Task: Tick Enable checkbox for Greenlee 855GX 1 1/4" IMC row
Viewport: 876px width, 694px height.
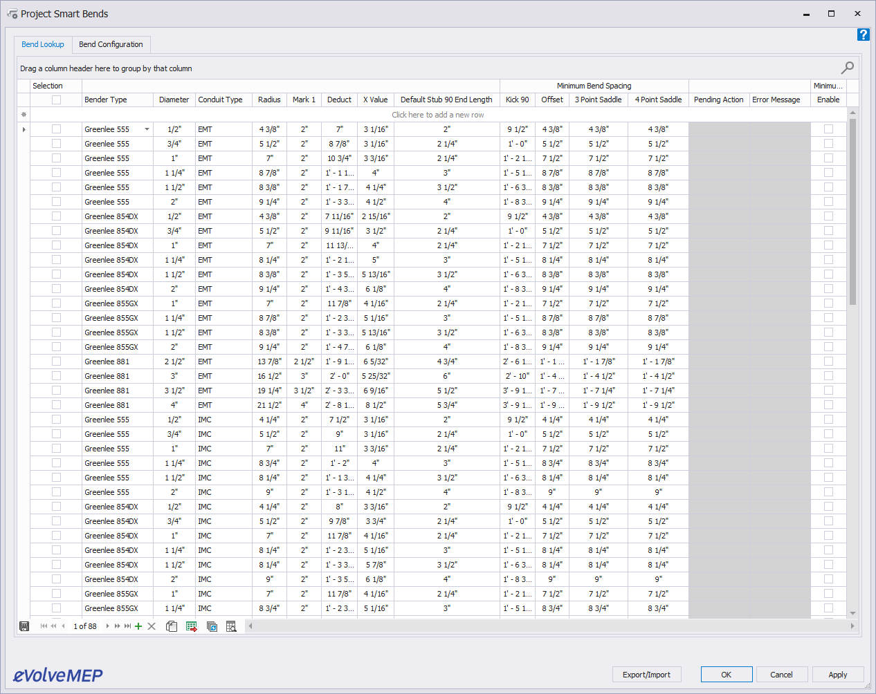Action: click(x=828, y=608)
